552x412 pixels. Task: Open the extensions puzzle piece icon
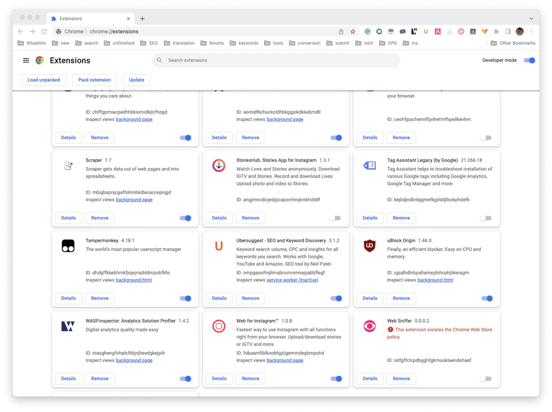(496, 31)
